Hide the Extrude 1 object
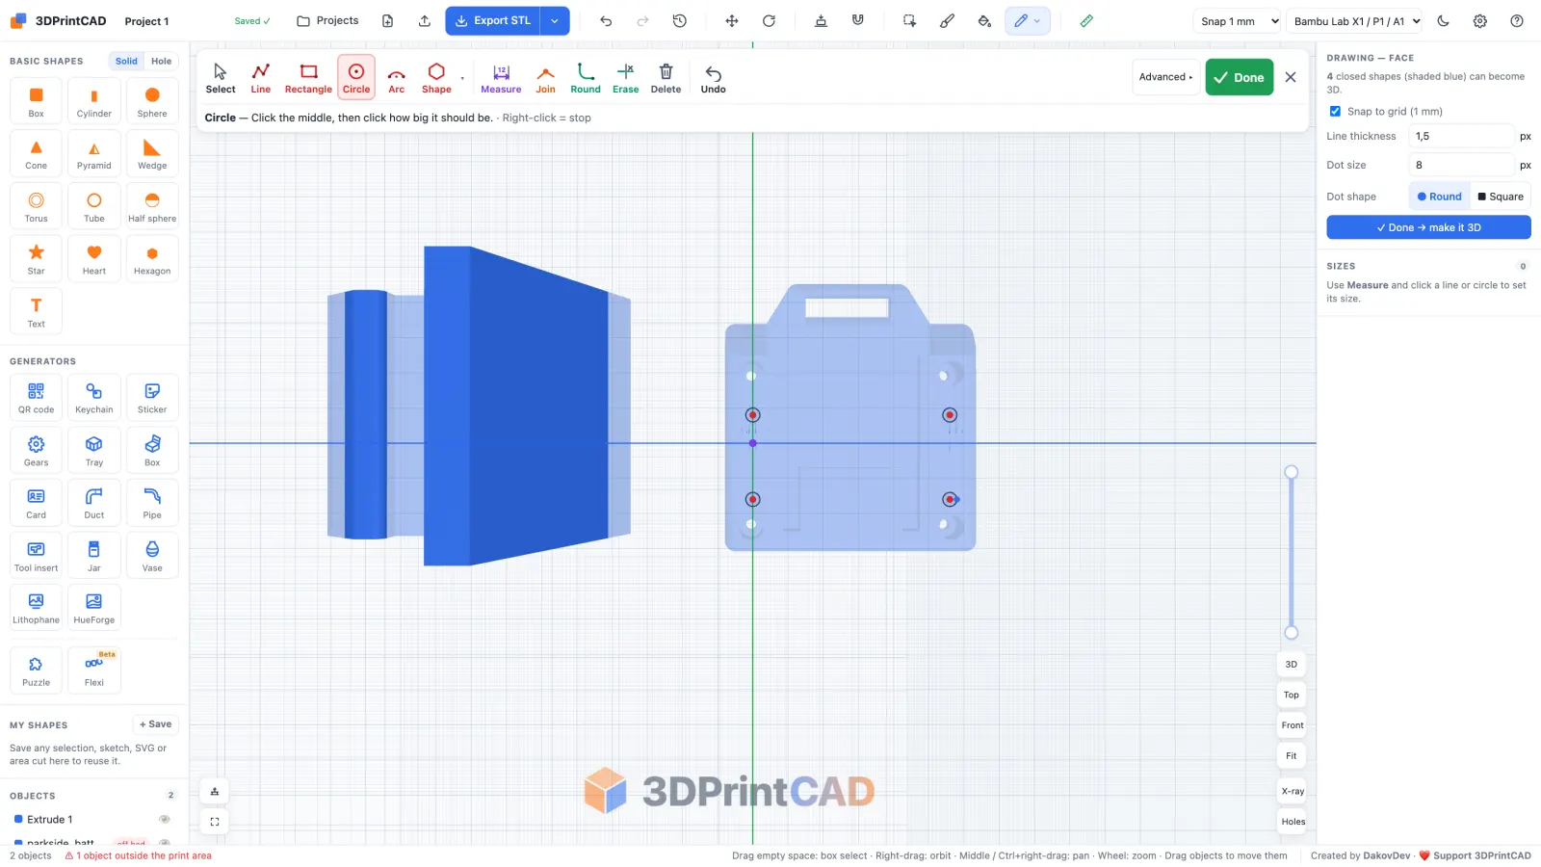Screen dimensions: 1541x867 [x=165, y=820]
